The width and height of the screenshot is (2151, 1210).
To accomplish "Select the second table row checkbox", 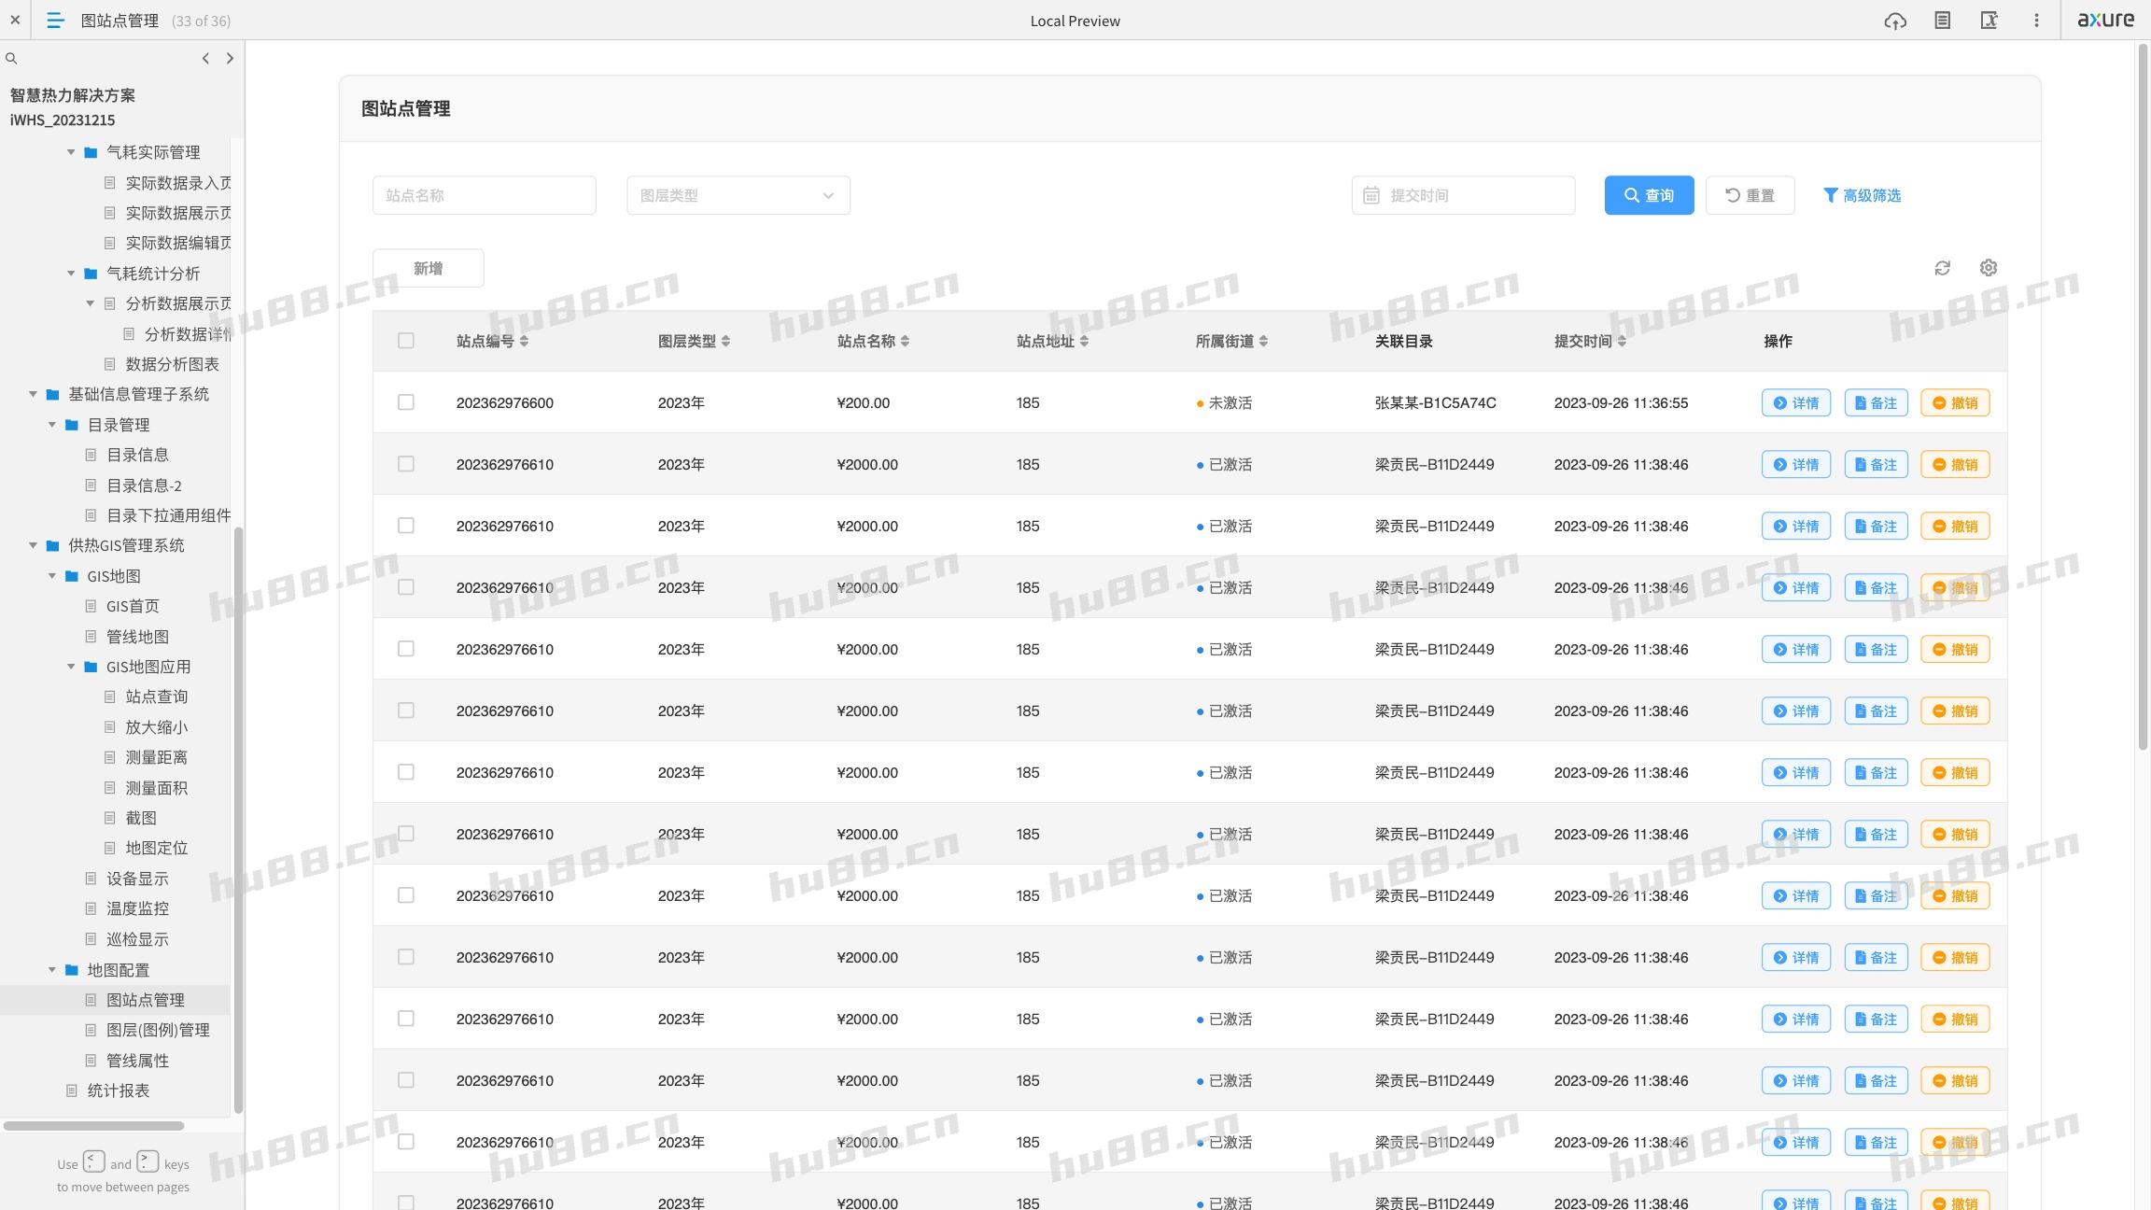I will [405, 464].
